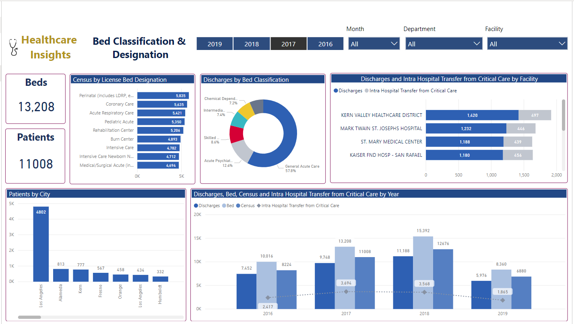Select the 2019 year slicer button
This screenshot has width=574, height=324.
(215, 44)
